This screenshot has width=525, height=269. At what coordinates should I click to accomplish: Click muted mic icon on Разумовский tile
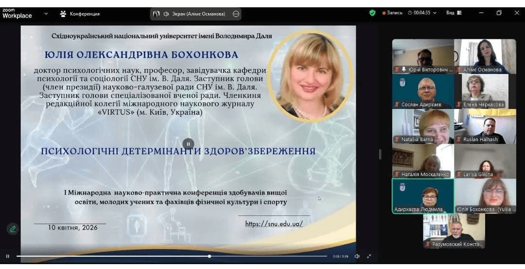[428, 244]
